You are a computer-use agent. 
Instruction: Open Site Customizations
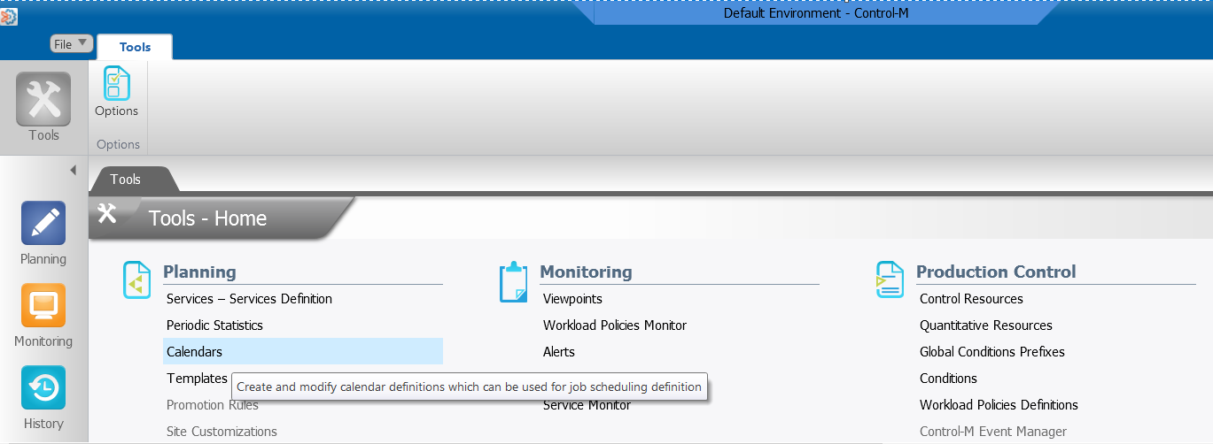point(222,432)
